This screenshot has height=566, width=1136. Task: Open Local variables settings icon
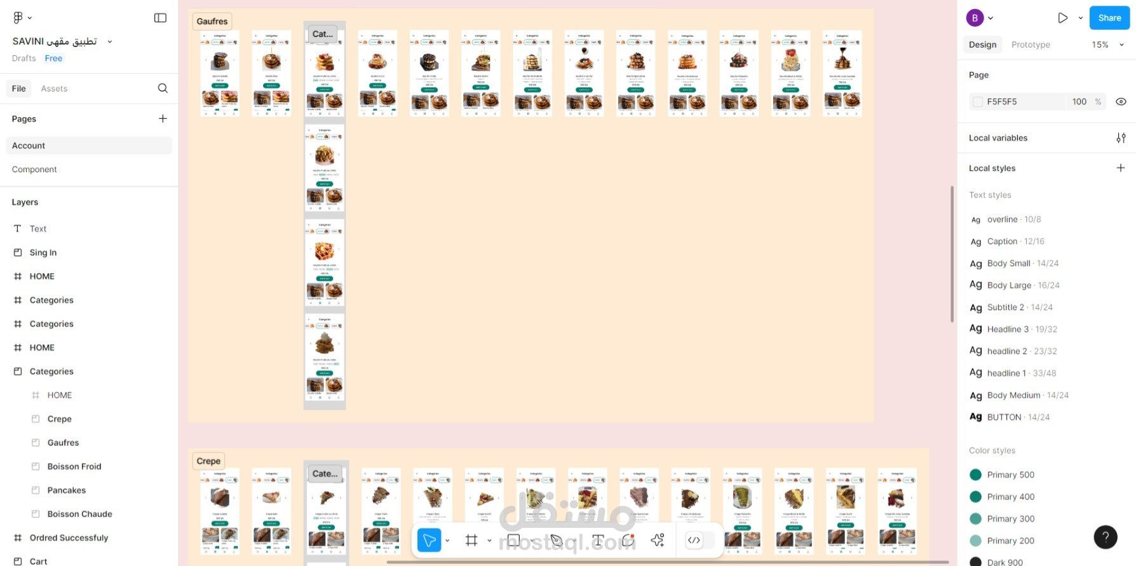[x=1121, y=138]
